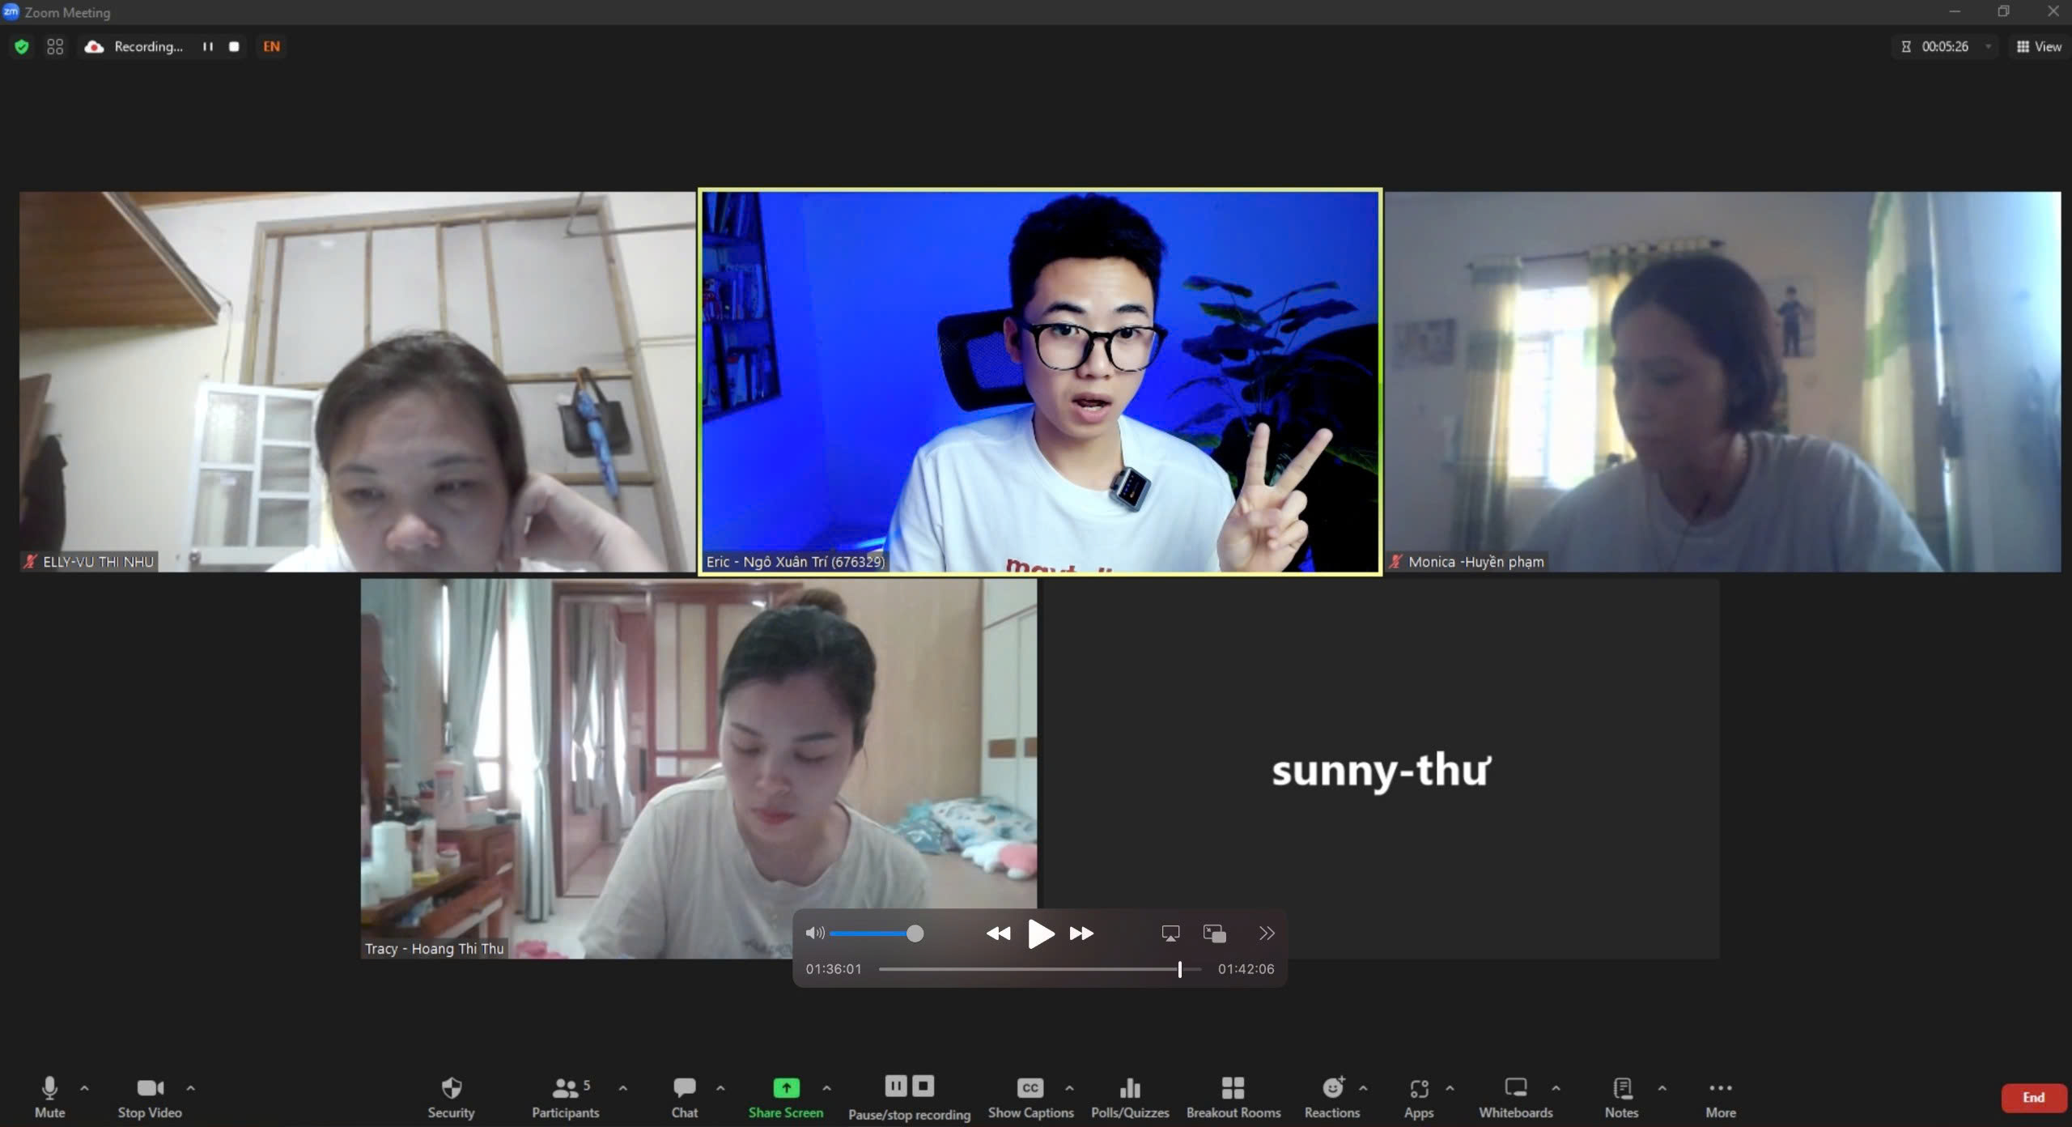Adjust the playback volume slider
This screenshot has height=1127, width=2072.
click(915, 933)
